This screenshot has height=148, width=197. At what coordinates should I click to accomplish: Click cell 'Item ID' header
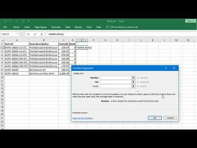(16, 44)
